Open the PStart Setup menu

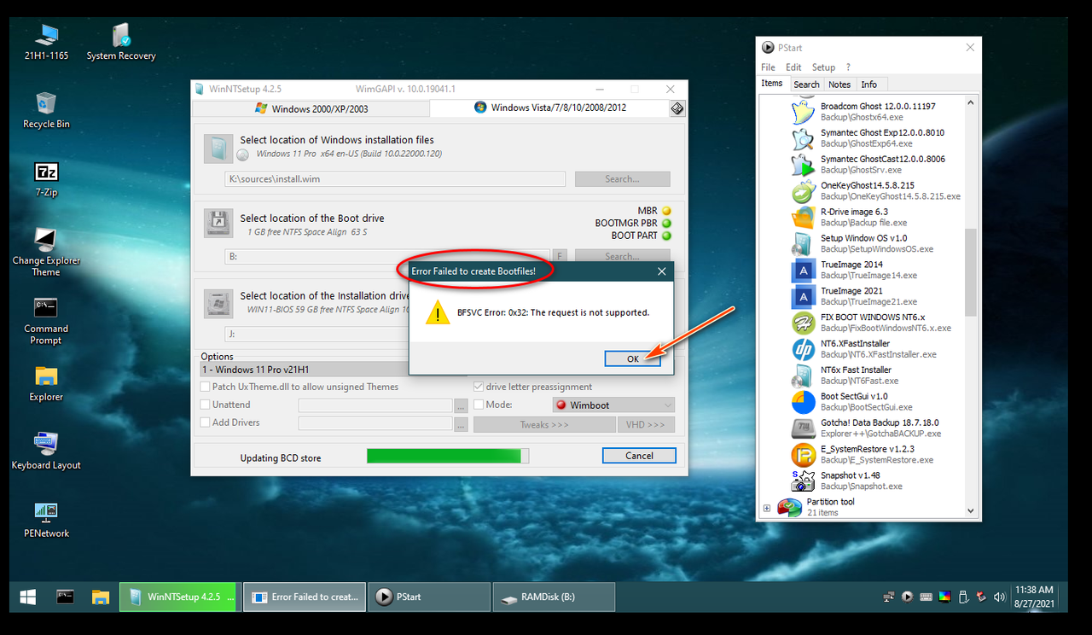(823, 67)
